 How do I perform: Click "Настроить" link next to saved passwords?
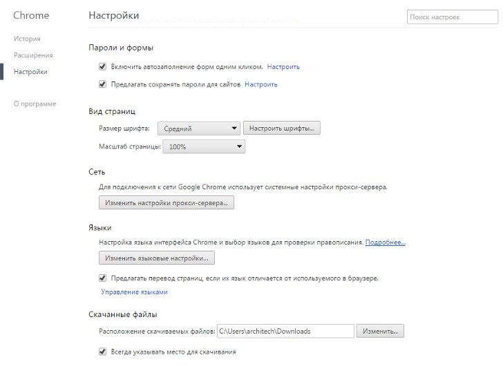point(260,84)
